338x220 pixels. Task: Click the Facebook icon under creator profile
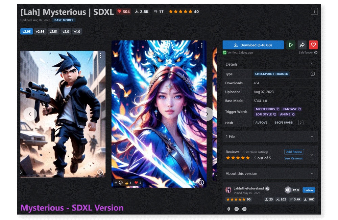point(229,209)
